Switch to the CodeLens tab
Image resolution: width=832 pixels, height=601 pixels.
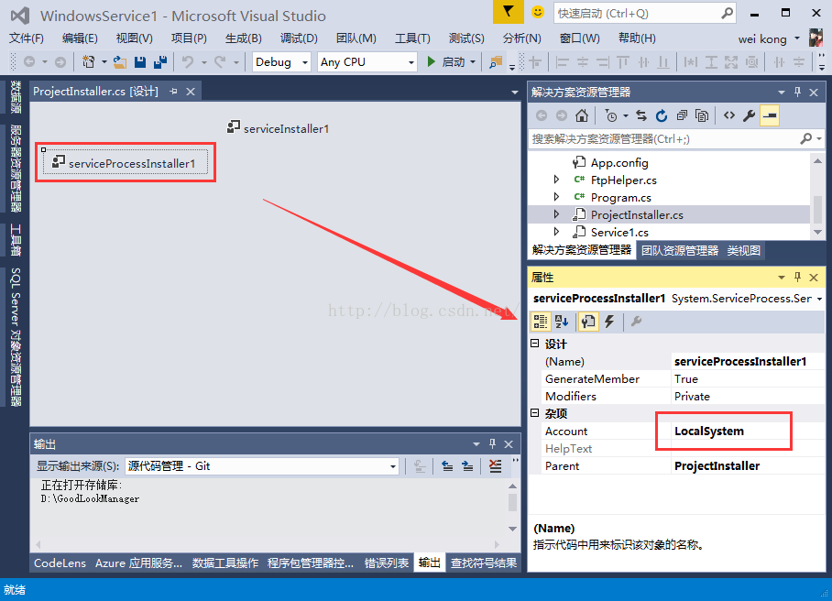pos(60,563)
